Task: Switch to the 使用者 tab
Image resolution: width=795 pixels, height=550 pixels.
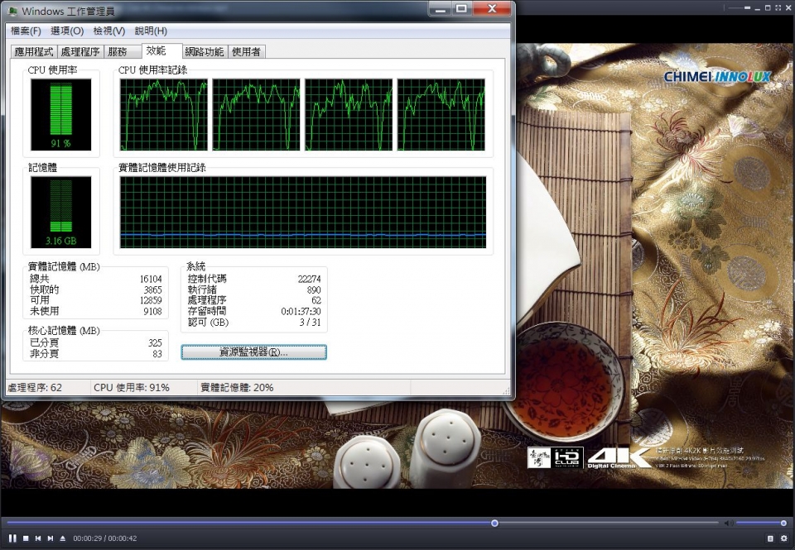Action: [x=247, y=50]
